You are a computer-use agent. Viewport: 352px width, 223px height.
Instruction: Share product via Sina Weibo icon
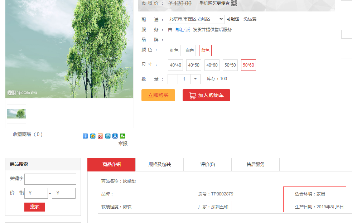(100, 136)
